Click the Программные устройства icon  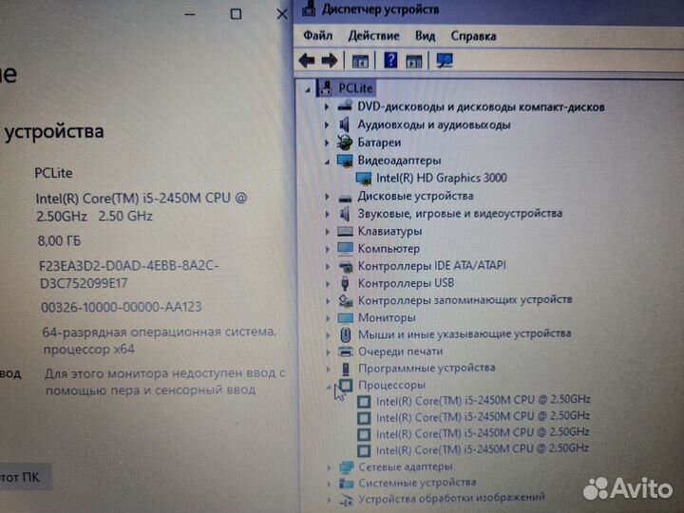pyautogui.click(x=346, y=369)
